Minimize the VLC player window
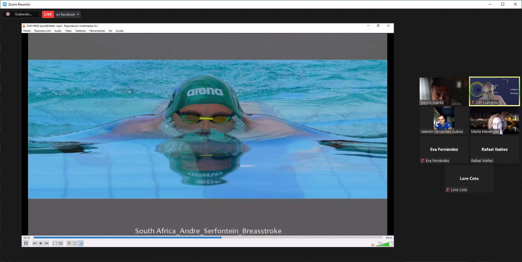Screen dimensions: 522x262 tap(368, 26)
